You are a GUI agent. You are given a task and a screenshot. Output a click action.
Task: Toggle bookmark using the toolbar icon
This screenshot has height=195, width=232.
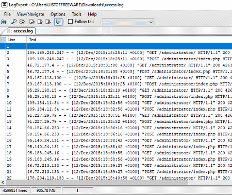[32, 22]
